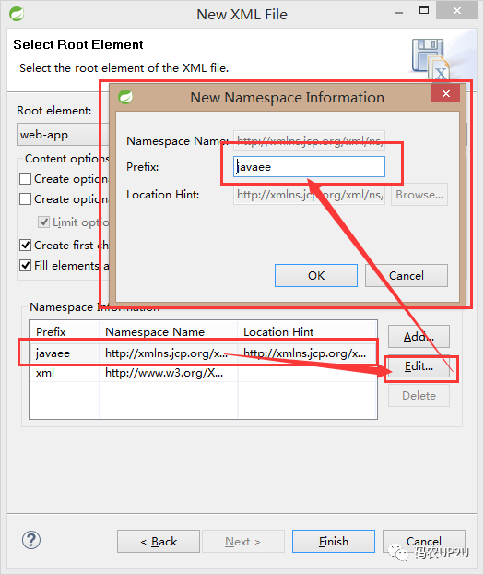Image resolution: width=484 pixels, height=575 pixels.
Task: Select the javaee namespace row
Action: point(203,353)
